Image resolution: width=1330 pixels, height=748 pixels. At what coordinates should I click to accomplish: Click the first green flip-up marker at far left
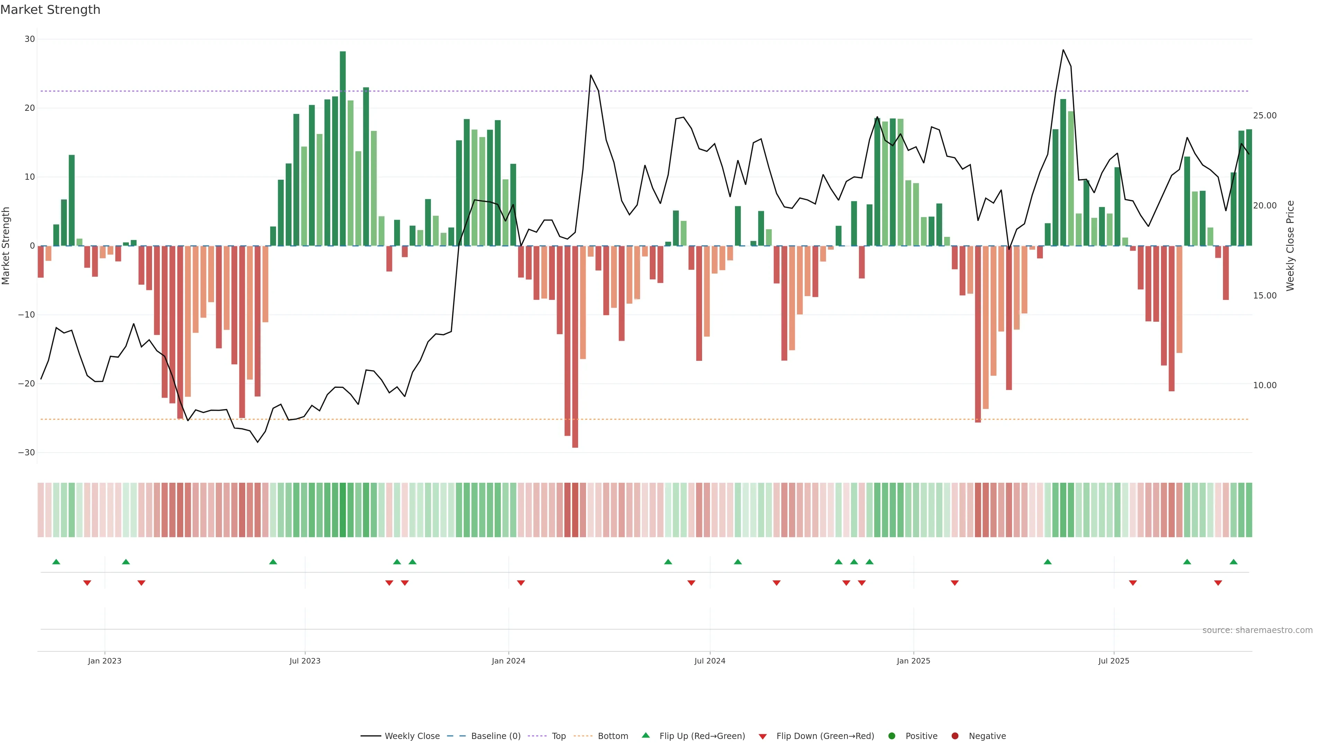tap(56, 562)
